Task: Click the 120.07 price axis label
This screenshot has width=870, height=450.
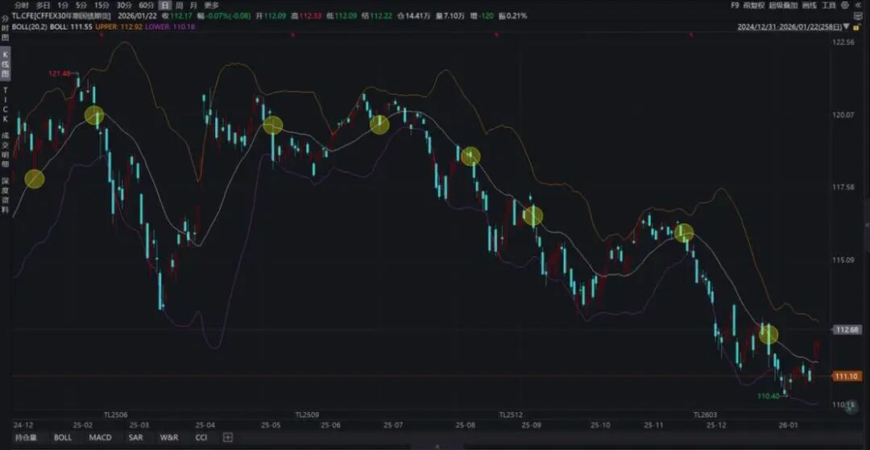Action: coord(844,115)
